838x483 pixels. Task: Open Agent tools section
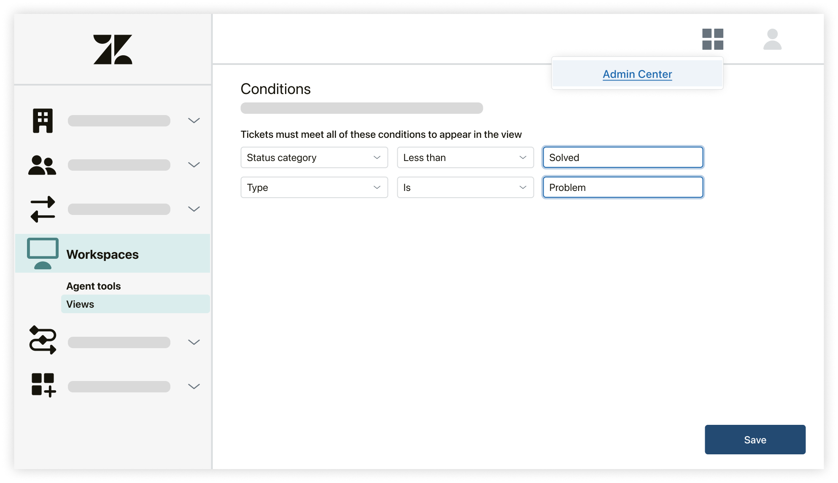pos(94,286)
